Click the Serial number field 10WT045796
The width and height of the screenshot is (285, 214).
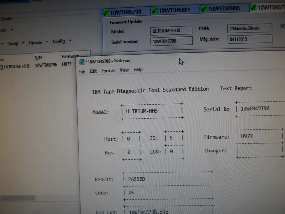(x=171, y=41)
